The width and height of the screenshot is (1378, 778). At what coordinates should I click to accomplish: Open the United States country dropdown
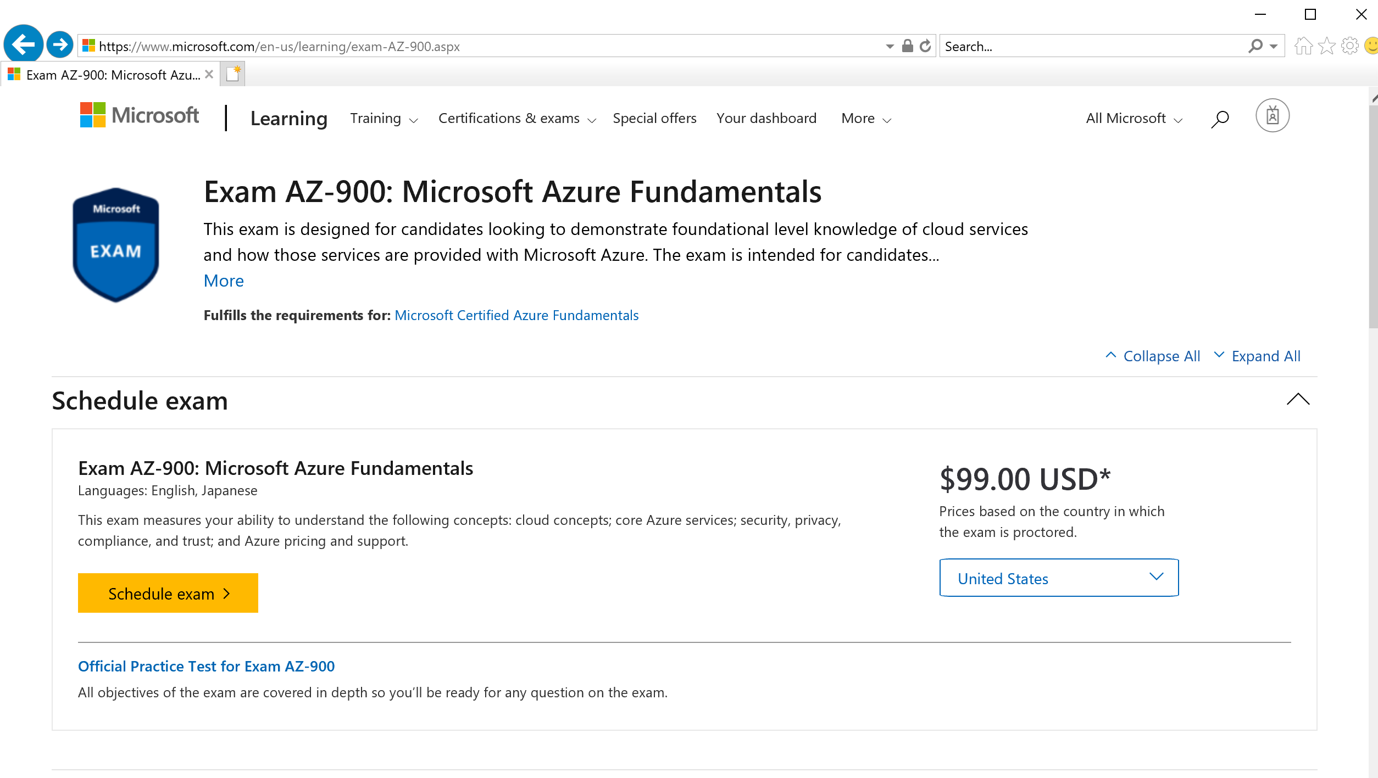[x=1059, y=578]
